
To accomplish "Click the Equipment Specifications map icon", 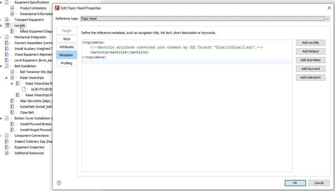I will [7, 2].
